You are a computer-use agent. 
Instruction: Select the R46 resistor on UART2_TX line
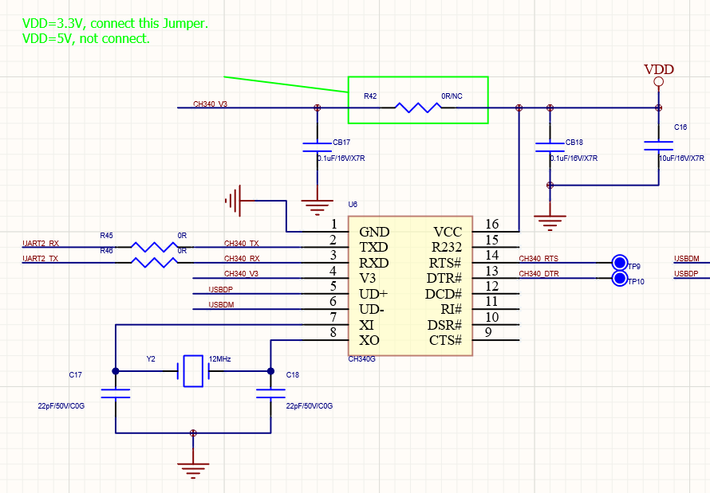click(155, 263)
